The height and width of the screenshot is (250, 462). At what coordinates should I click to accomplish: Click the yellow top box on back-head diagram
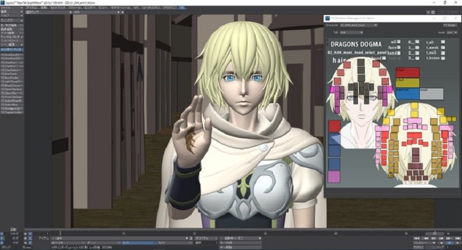(414, 106)
